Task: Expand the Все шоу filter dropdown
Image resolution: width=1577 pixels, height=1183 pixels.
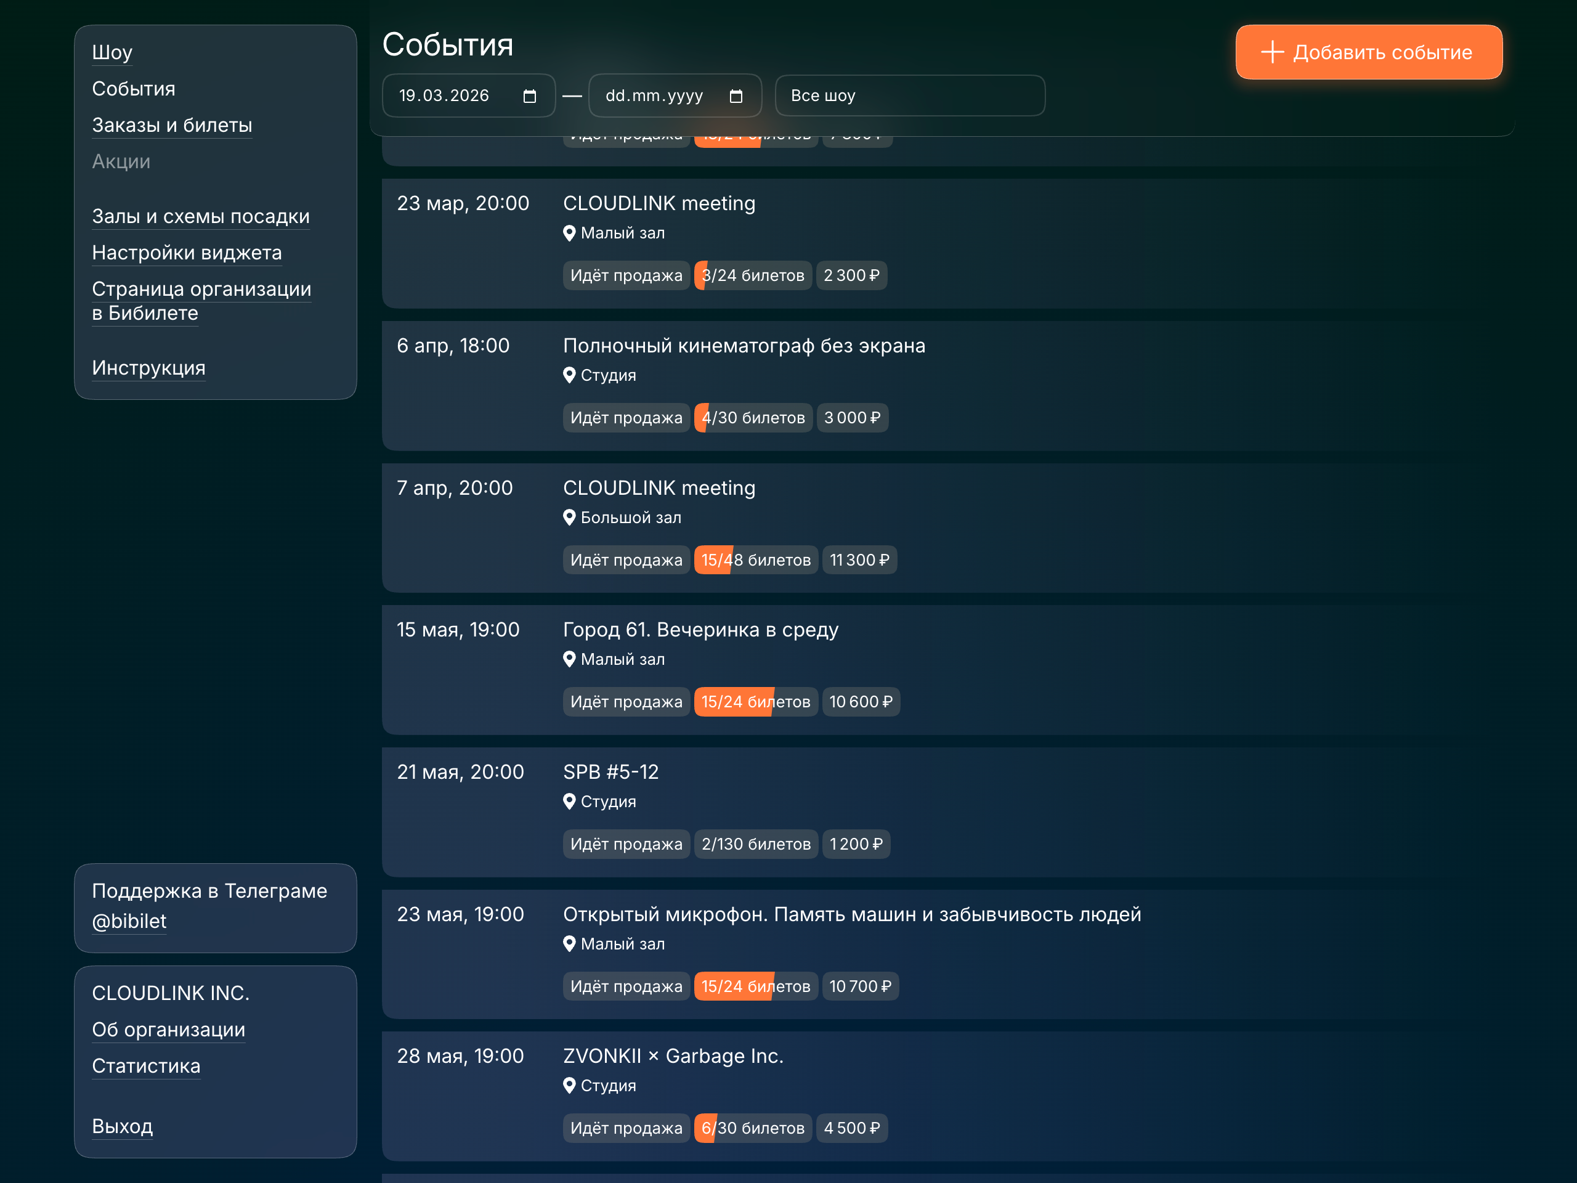Action: 909,96
